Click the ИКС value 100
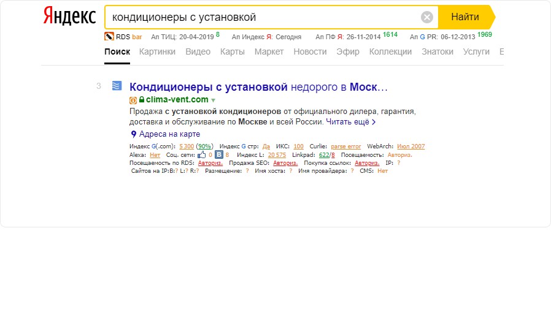The height and width of the screenshot is (331, 551). coord(298,146)
